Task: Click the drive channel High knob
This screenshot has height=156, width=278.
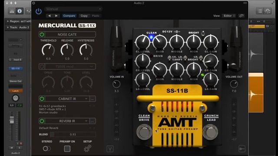Action: (x=194, y=70)
